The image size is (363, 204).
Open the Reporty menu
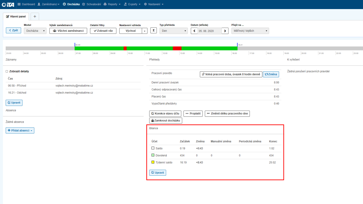point(112,4)
